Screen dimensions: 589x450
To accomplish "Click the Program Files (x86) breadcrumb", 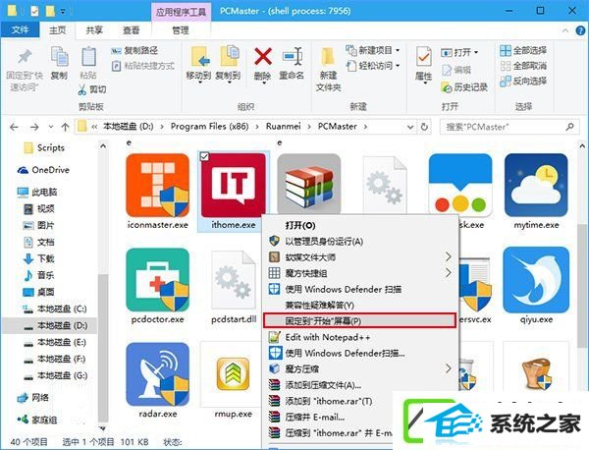I will (x=210, y=127).
